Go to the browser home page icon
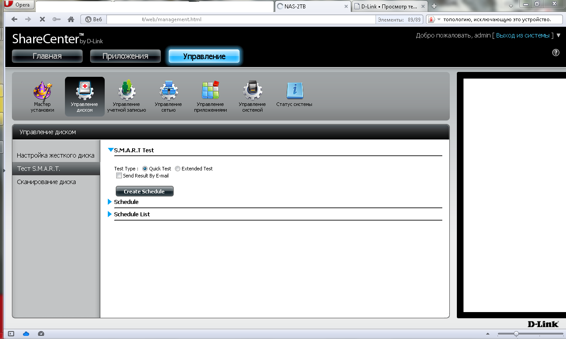This screenshot has height=339, width=566. (70, 19)
